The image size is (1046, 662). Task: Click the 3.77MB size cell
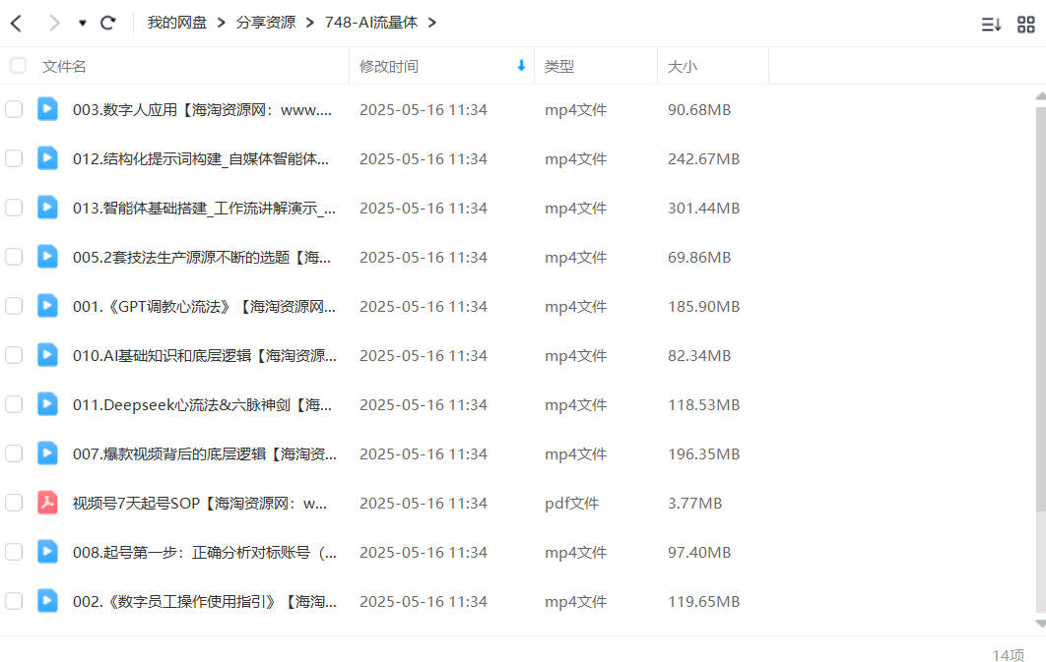click(x=695, y=504)
